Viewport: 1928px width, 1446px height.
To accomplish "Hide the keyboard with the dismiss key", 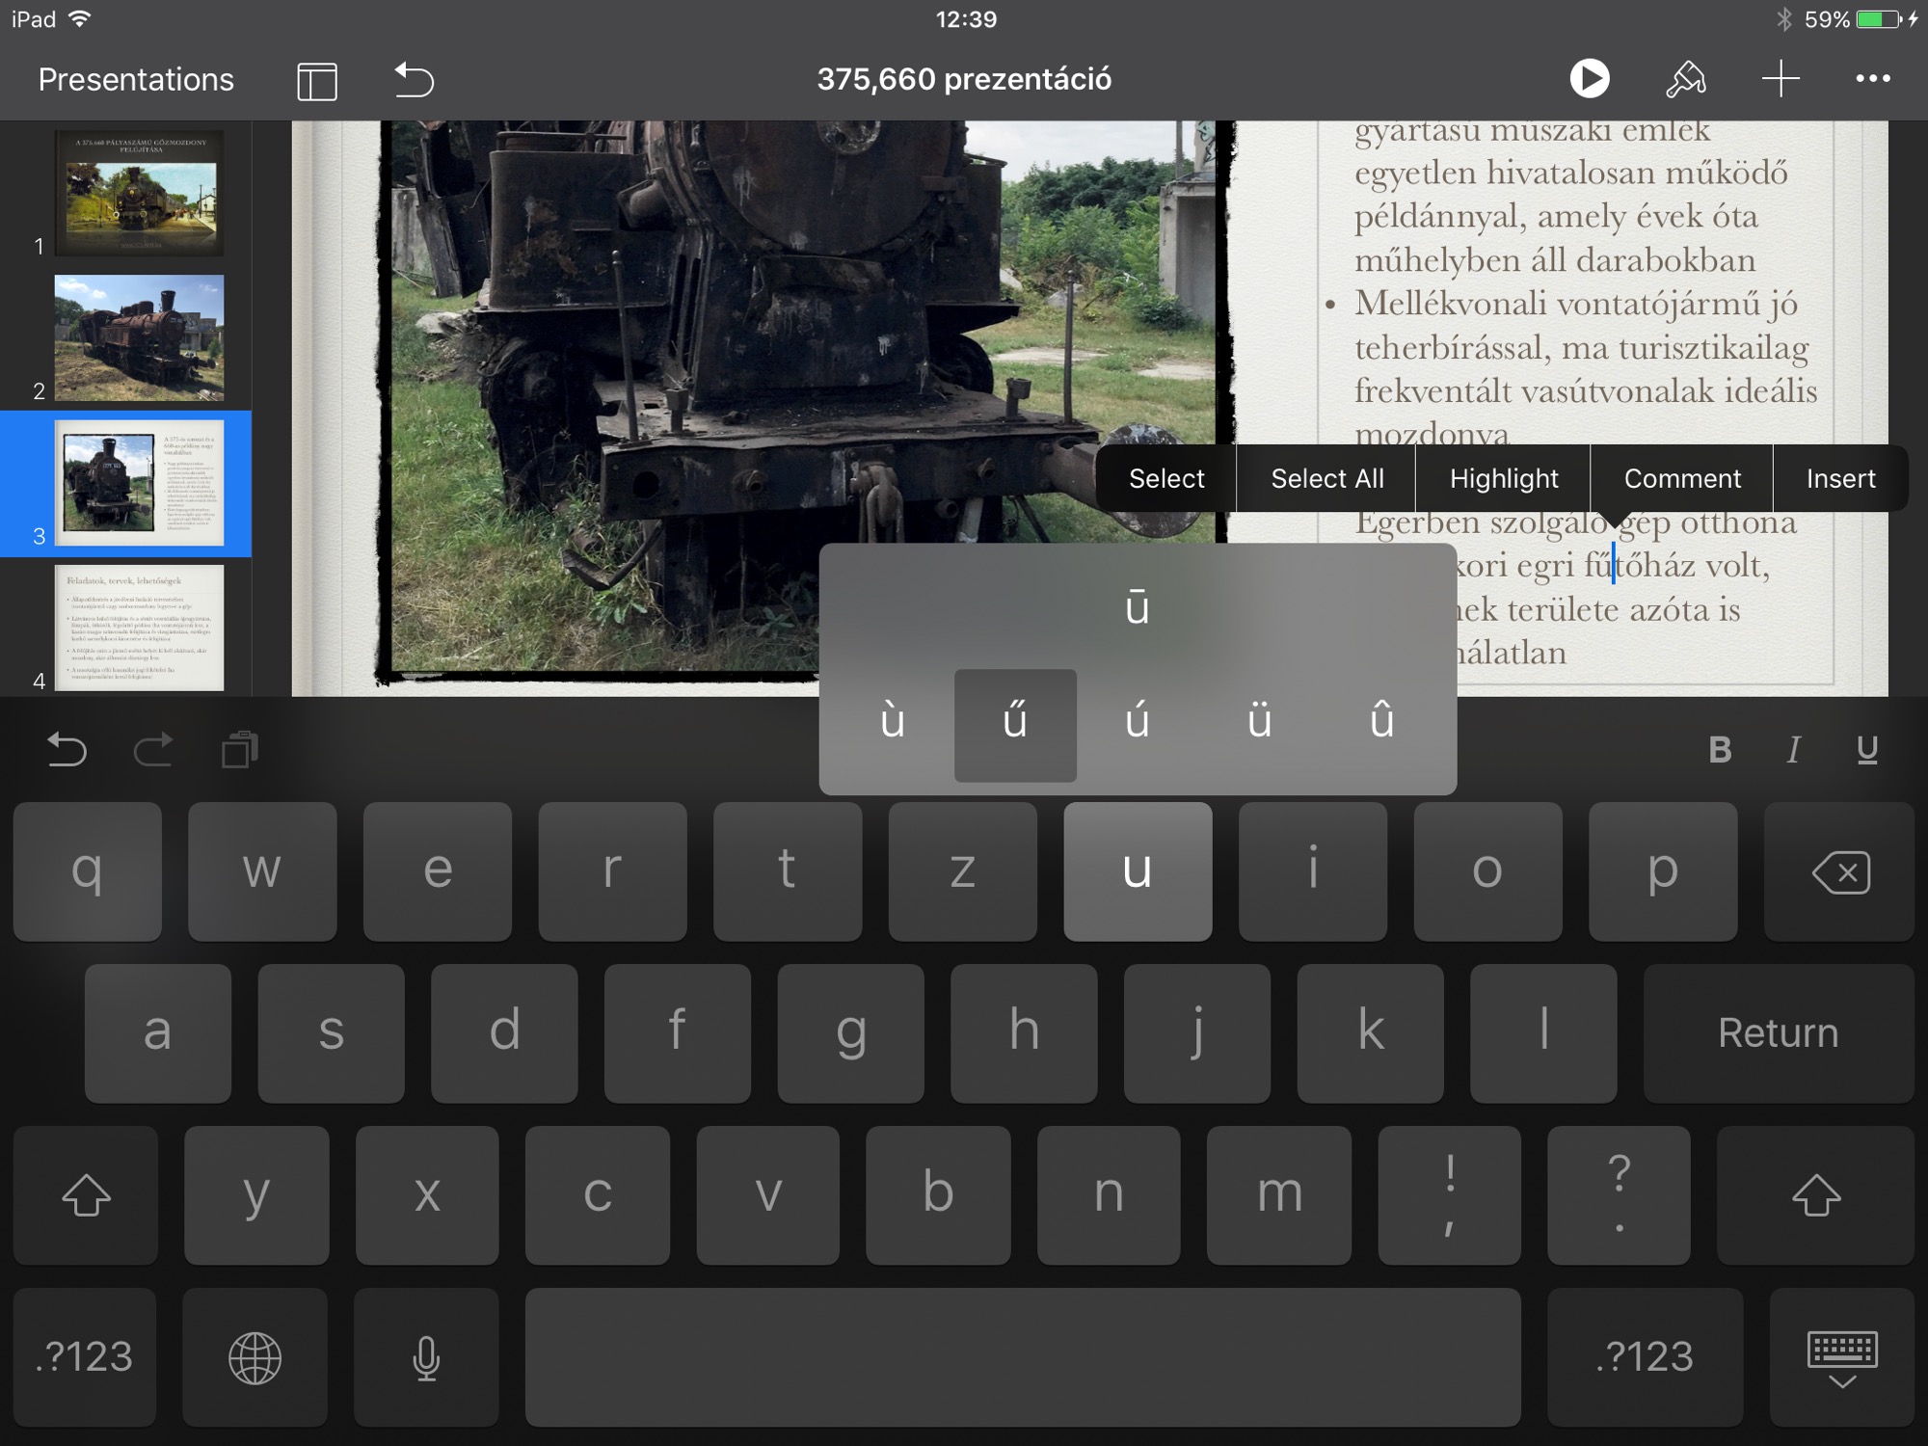I will (1841, 1357).
